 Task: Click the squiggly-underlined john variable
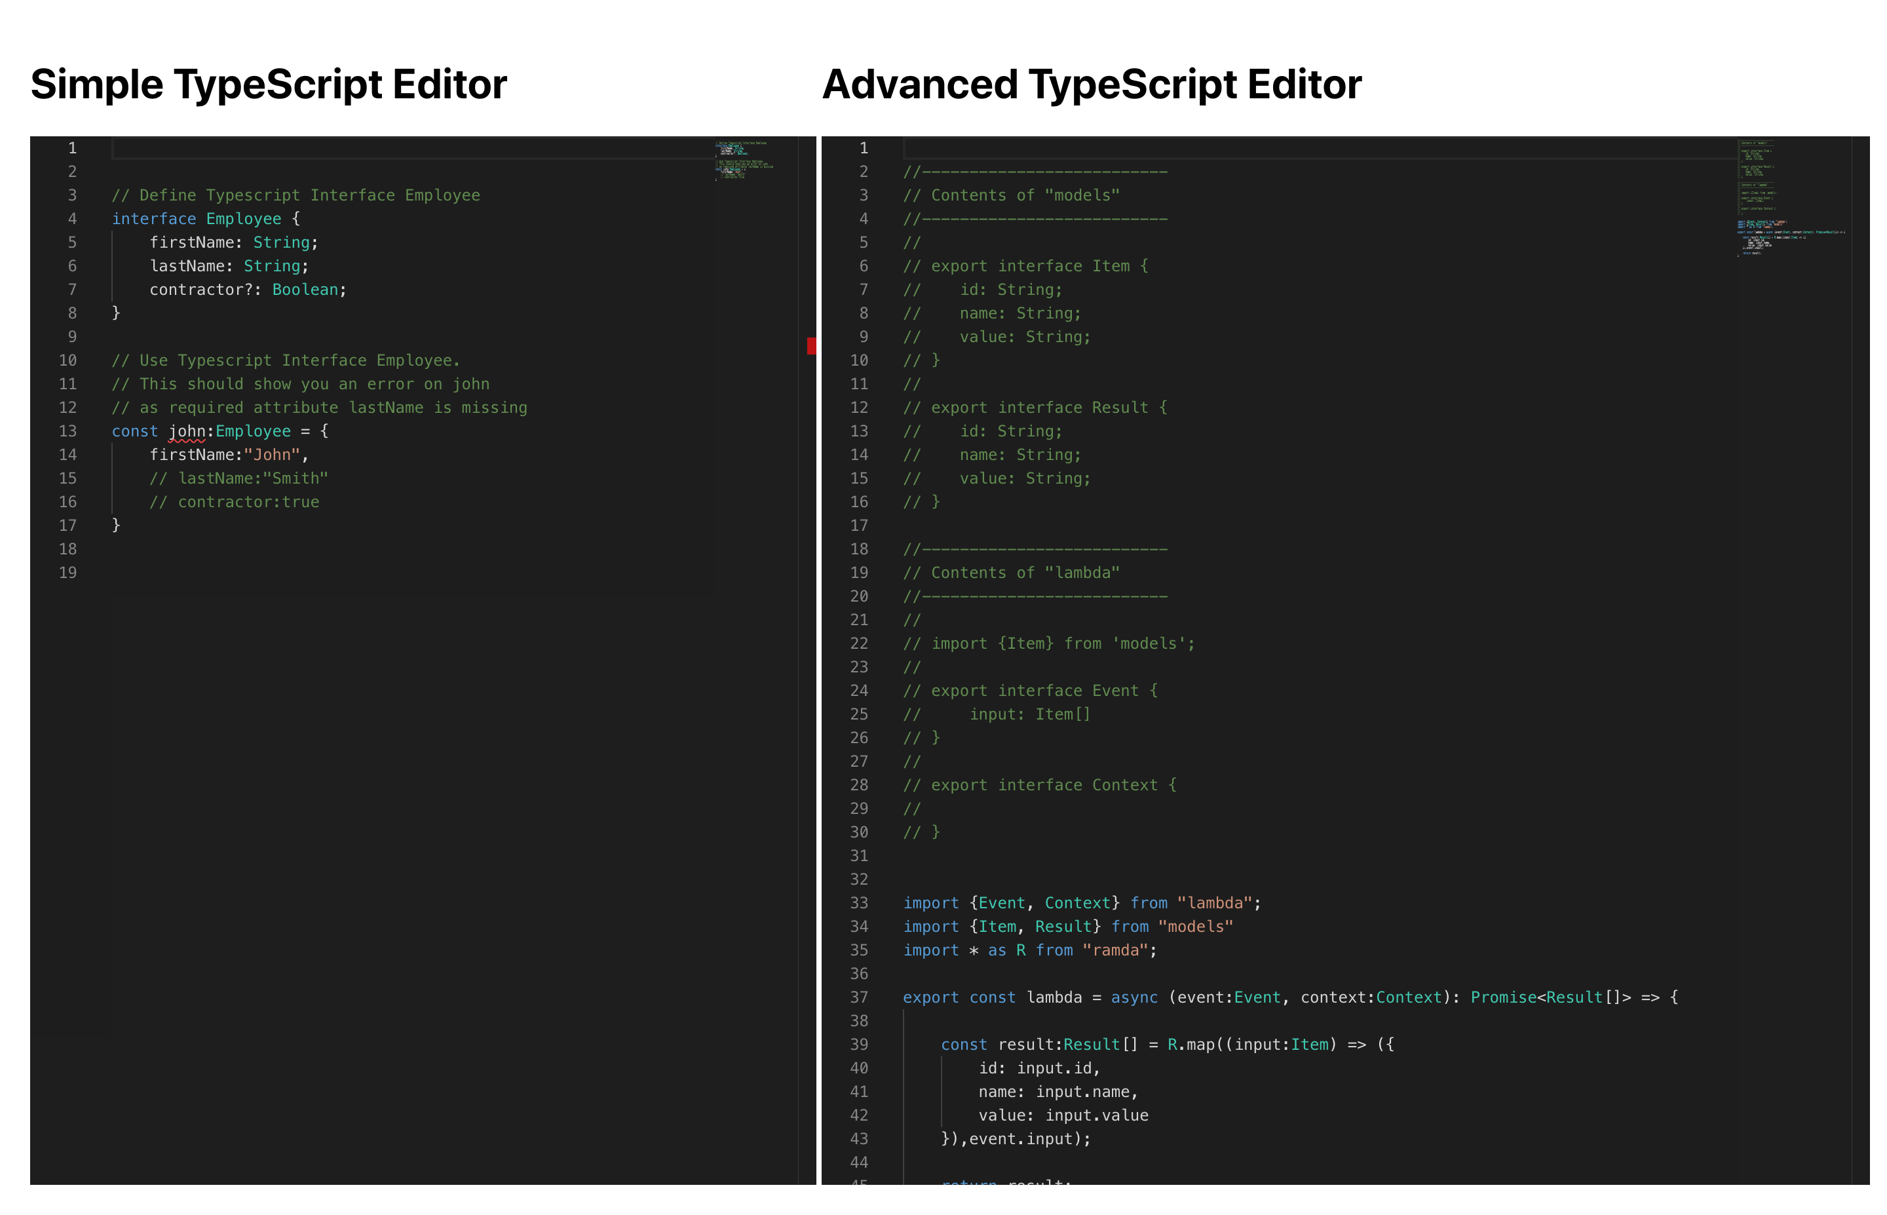pyautogui.click(x=187, y=432)
